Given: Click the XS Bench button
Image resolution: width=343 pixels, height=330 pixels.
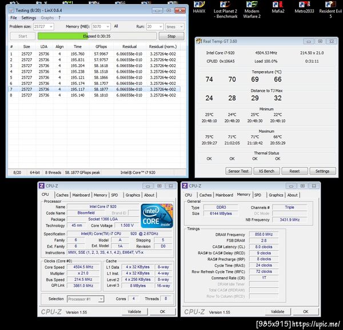Looking at the screenshot, I should [x=266, y=171].
